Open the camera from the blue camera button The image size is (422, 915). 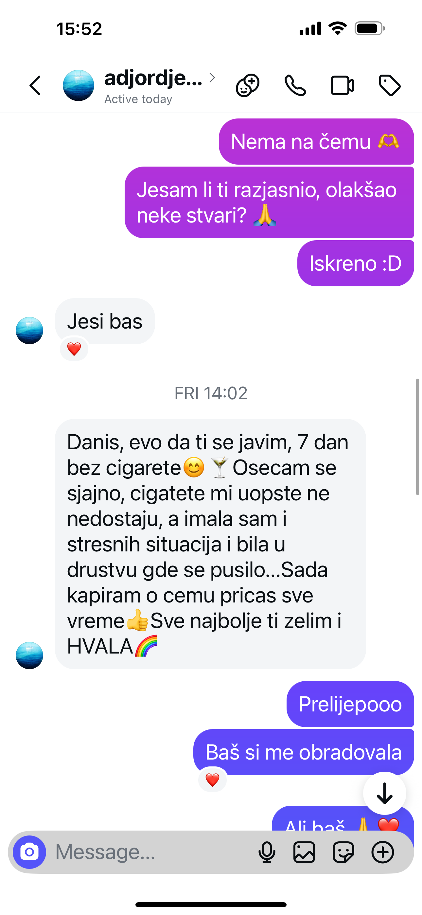pos(29,852)
